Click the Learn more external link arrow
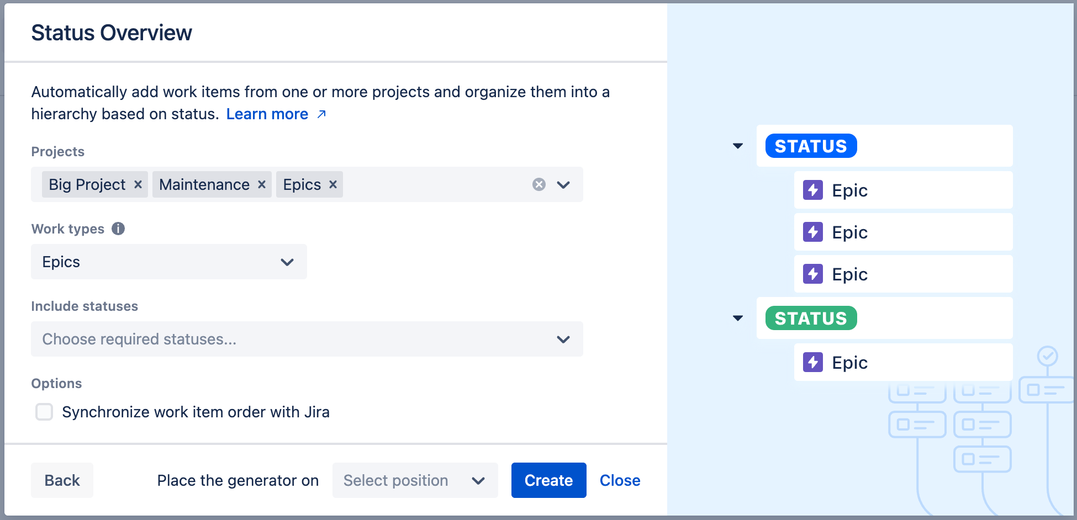The width and height of the screenshot is (1077, 520). pos(321,114)
